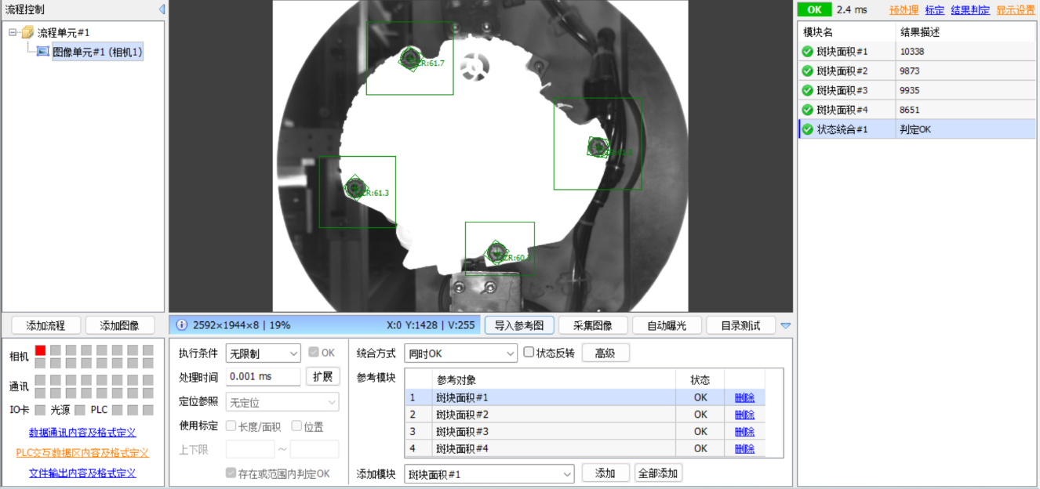
Task: Click the image icon of 图像单元#1 (相机1)
Action: click(x=43, y=52)
